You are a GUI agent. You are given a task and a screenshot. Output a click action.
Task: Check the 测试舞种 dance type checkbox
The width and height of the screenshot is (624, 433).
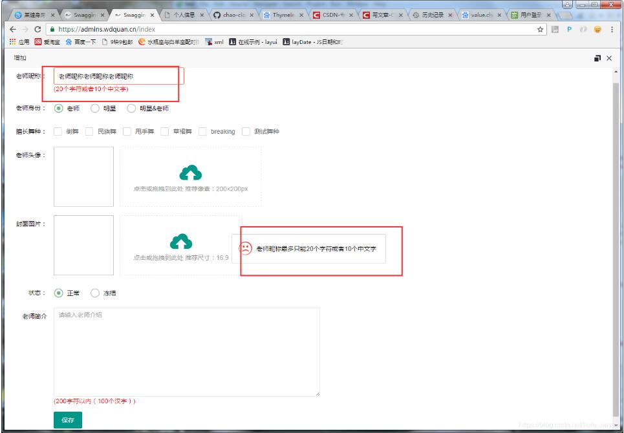246,132
